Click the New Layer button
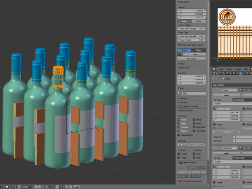 click(192, 59)
